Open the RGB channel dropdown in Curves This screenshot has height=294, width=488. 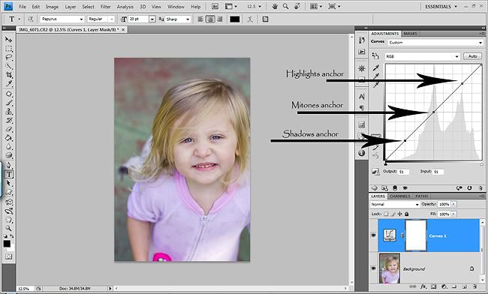coord(422,56)
